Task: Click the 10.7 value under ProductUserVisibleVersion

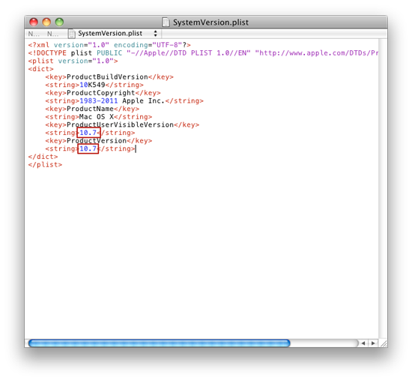Action: point(88,133)
